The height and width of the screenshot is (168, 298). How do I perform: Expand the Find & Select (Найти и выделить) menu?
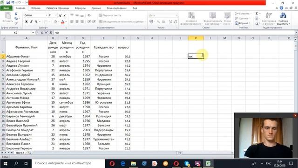[x=283, y=19]
